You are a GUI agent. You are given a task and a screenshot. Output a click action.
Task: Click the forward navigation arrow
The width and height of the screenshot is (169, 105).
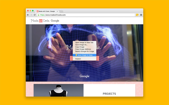tap(31, 15)
